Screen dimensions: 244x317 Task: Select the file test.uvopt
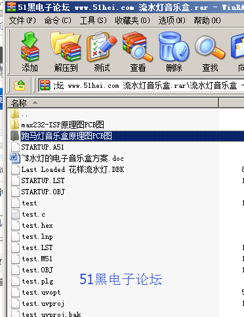tap(35, 292)
